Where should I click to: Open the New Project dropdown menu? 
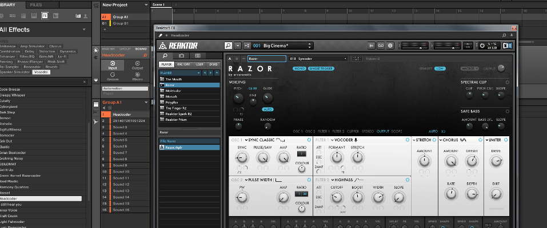click(146, 5)
